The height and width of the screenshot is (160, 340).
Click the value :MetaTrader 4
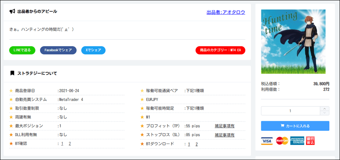coord(70,99)
